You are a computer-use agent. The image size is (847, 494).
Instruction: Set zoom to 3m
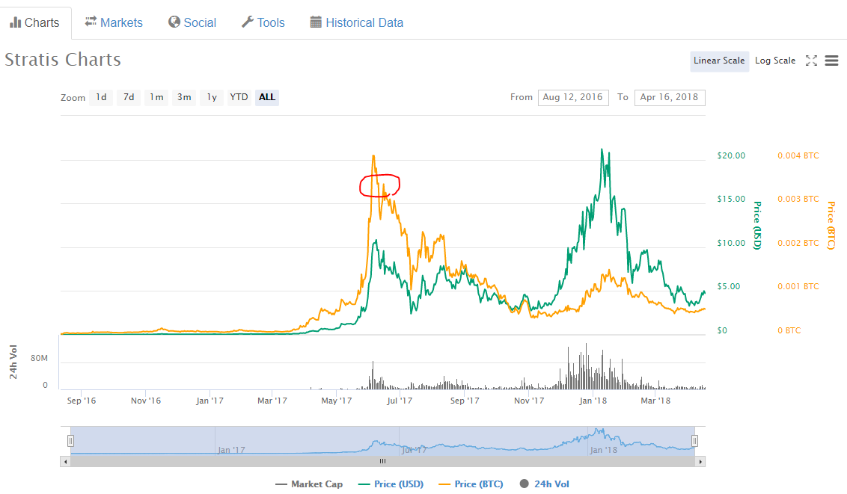click(x=184, y=97)
